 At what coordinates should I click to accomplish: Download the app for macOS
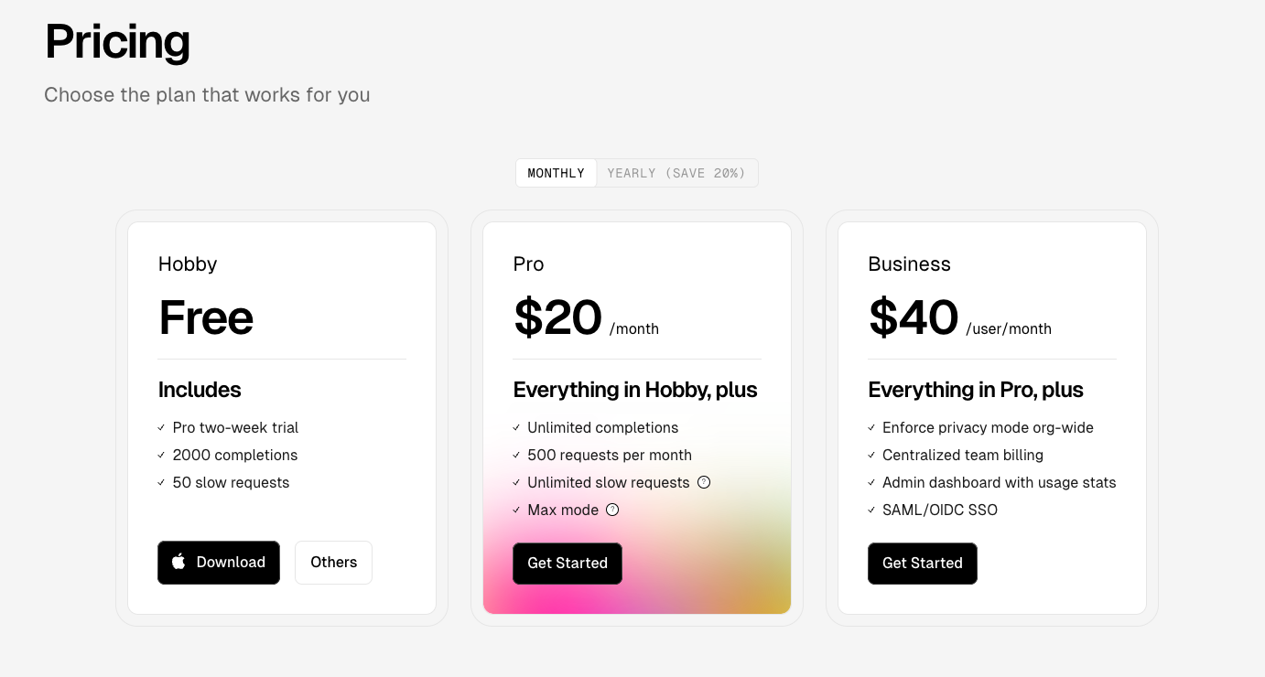[219, 562]
